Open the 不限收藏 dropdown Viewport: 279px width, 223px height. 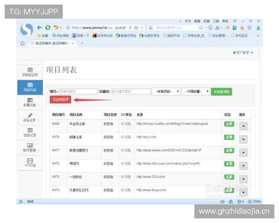click(196, 92)
